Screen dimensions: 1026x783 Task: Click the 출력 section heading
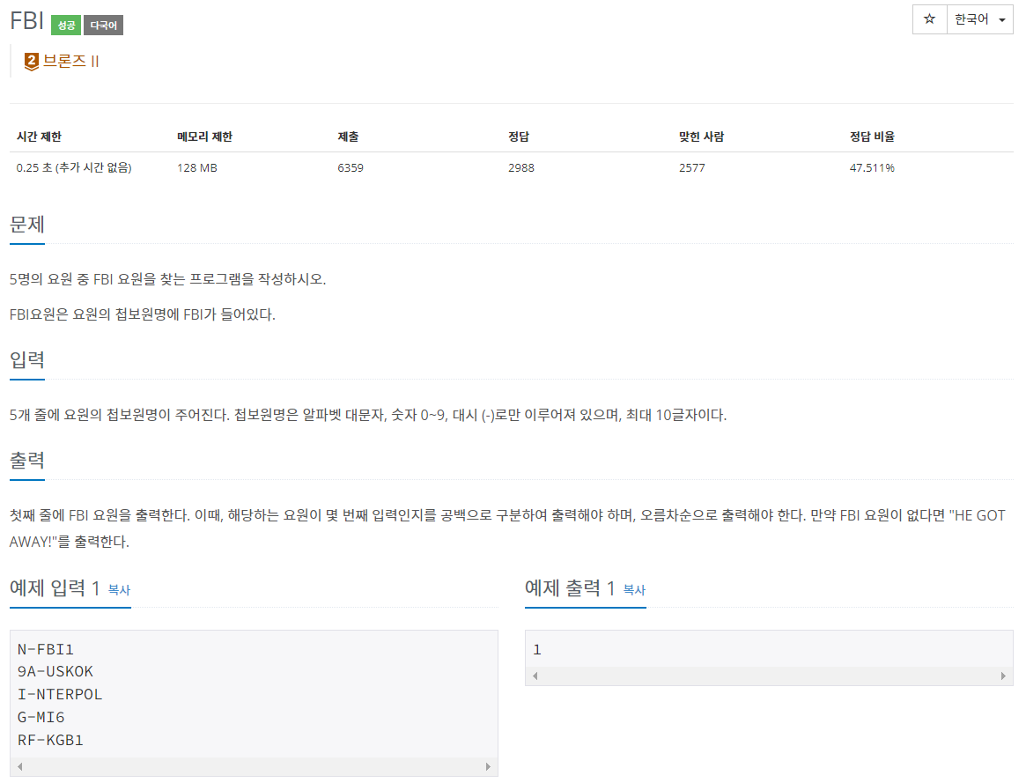[26, 461]
